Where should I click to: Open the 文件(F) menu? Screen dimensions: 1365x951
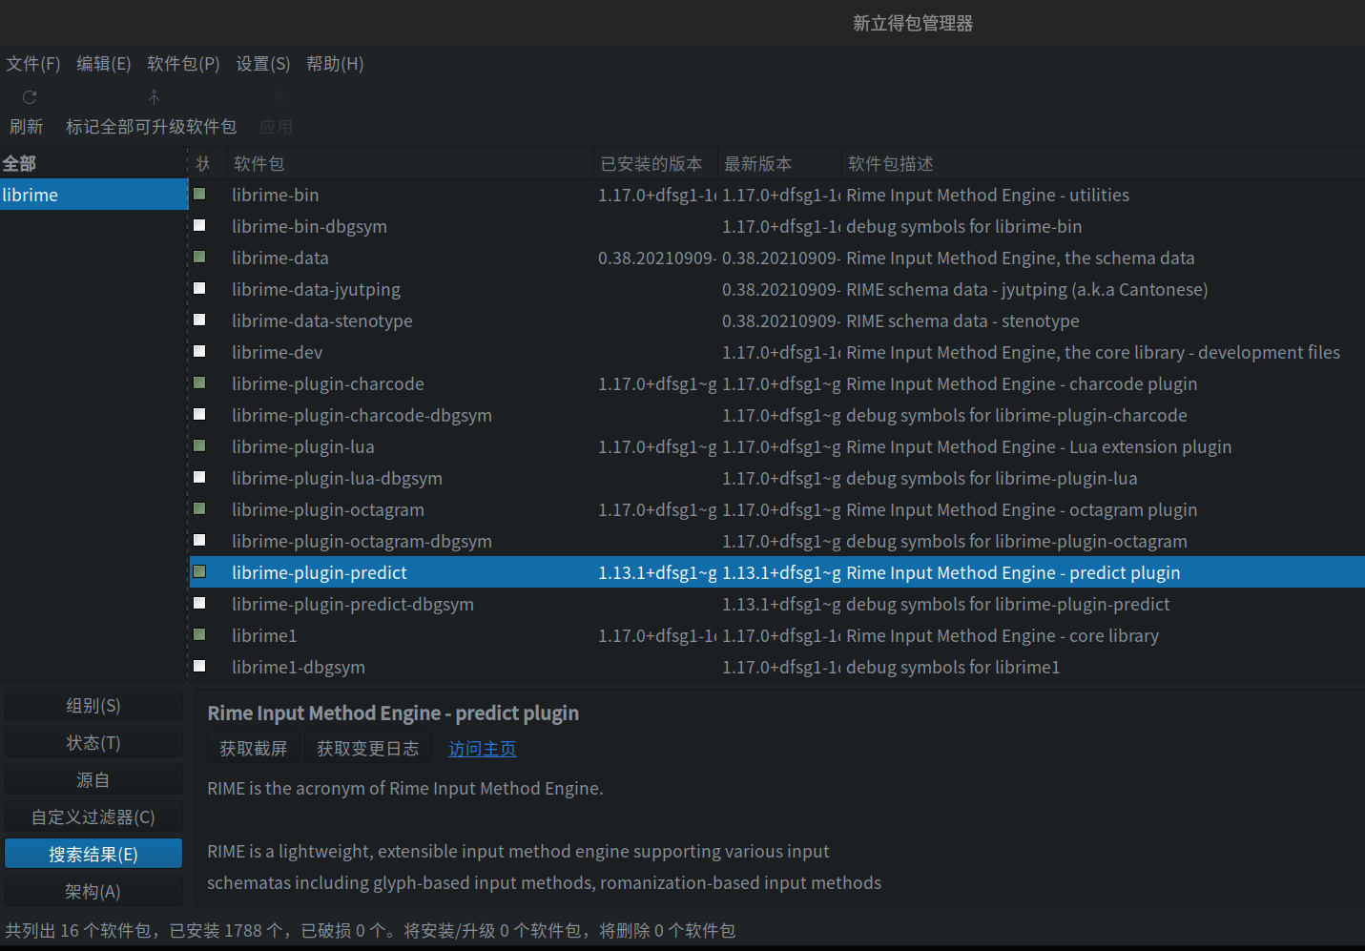click(x=33, y=64)
